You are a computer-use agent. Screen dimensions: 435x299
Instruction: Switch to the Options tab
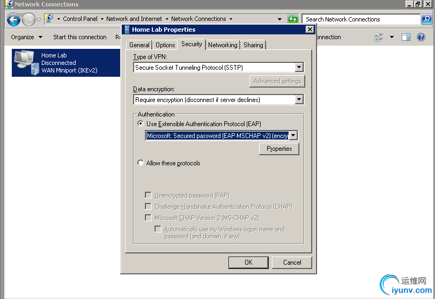165,45
